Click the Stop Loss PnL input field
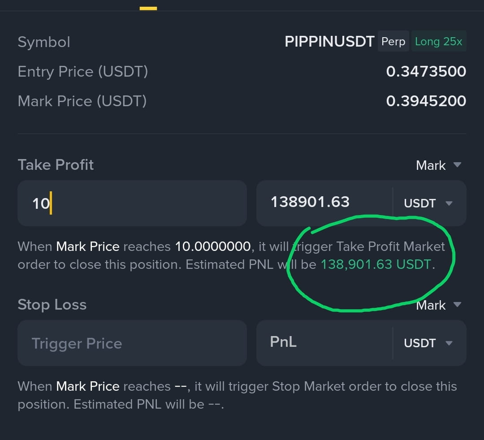 point(325,343)
